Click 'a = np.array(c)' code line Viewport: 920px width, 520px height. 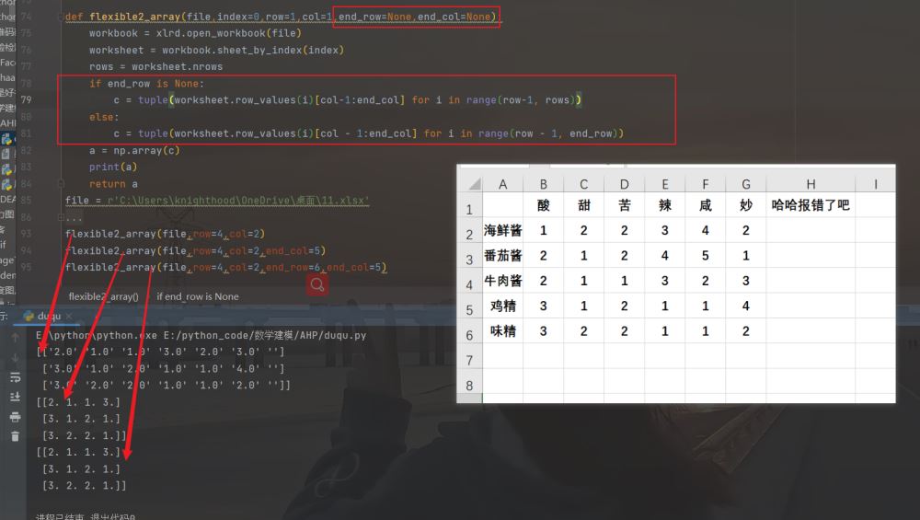click(134, 150)
